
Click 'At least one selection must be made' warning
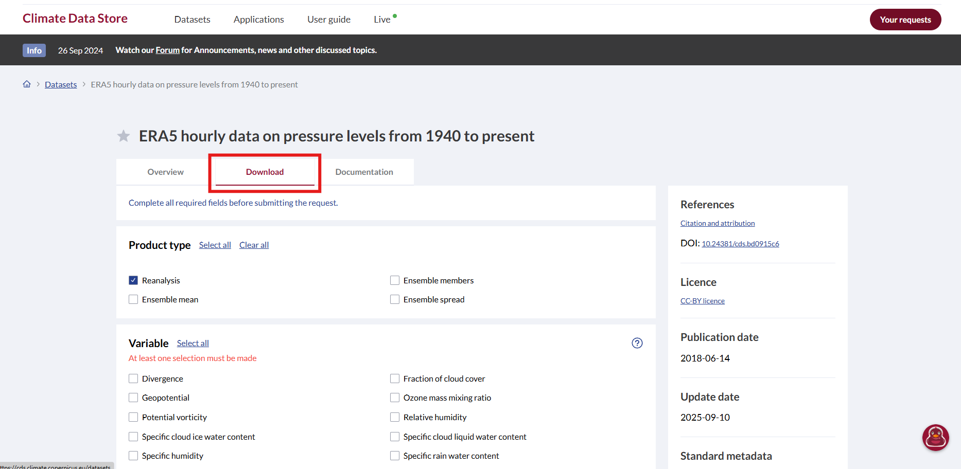pos(193,358)
